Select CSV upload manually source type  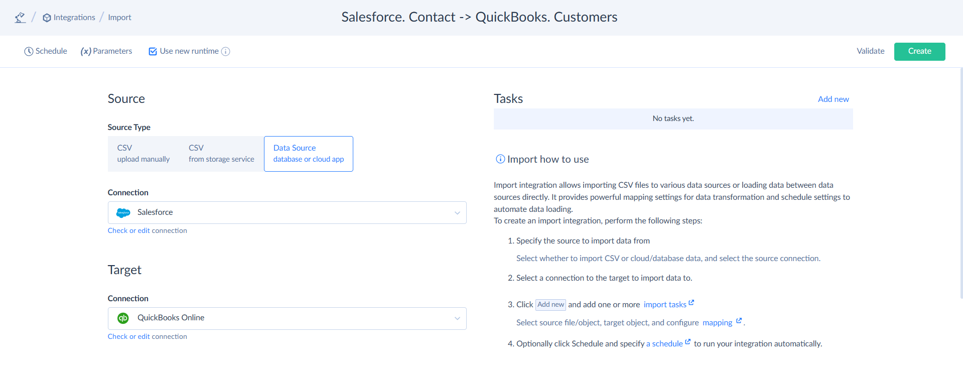click(x=144, y=154)
